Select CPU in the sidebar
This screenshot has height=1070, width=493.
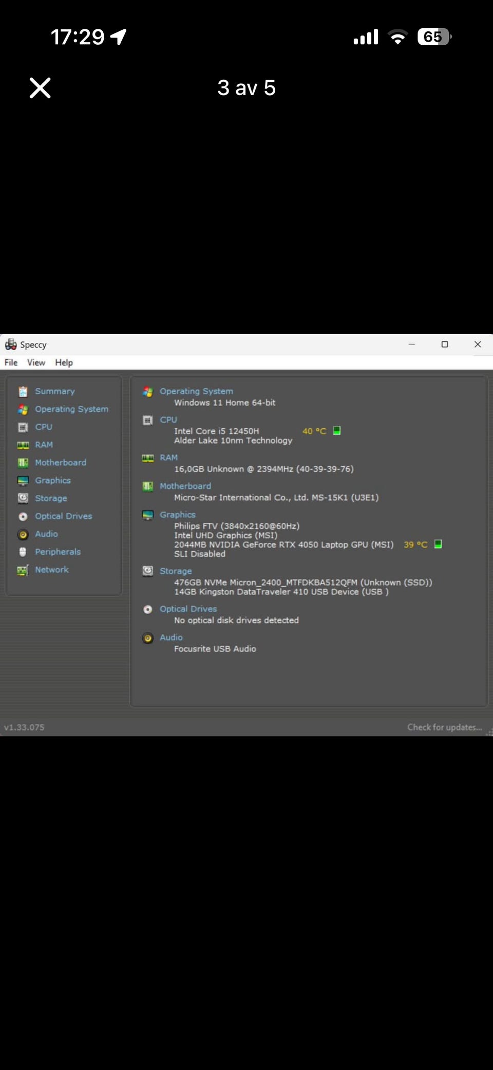tap(44, 427)
